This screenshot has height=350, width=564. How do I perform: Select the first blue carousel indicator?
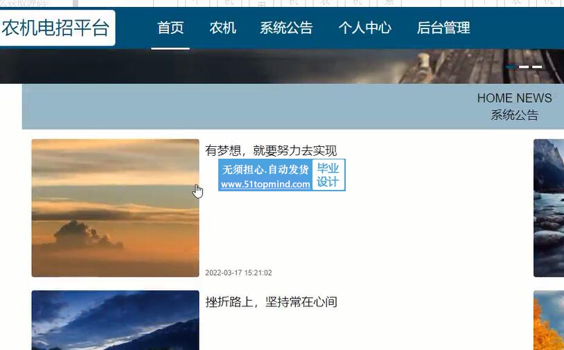(x=511, y=67)
